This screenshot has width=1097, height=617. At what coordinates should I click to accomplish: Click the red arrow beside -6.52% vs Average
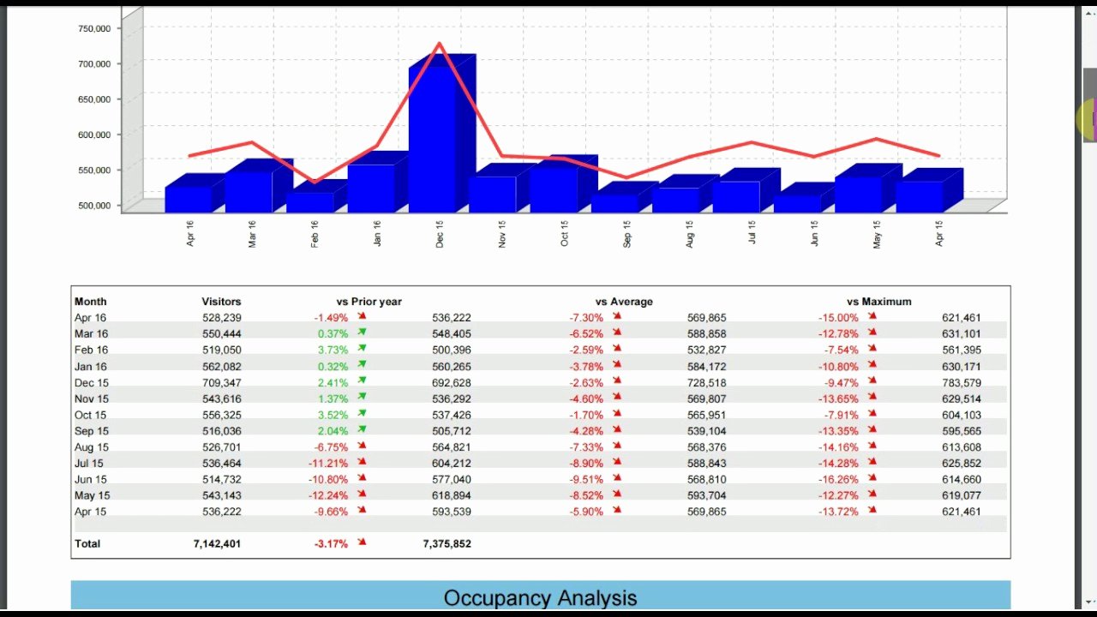[x=617, y=332]
